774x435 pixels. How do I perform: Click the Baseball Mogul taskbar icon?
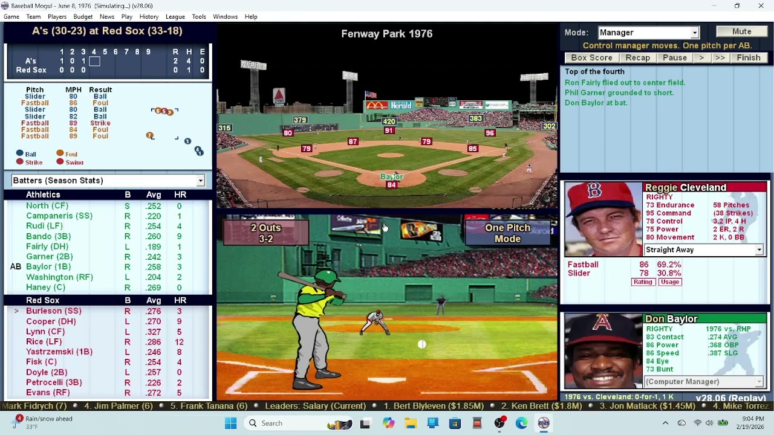pos(544,424)
